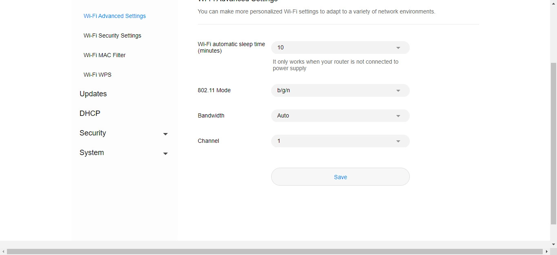Click the scroll down arrow icon
Screen dimensions: 557x255
click(x=553, y=244)
